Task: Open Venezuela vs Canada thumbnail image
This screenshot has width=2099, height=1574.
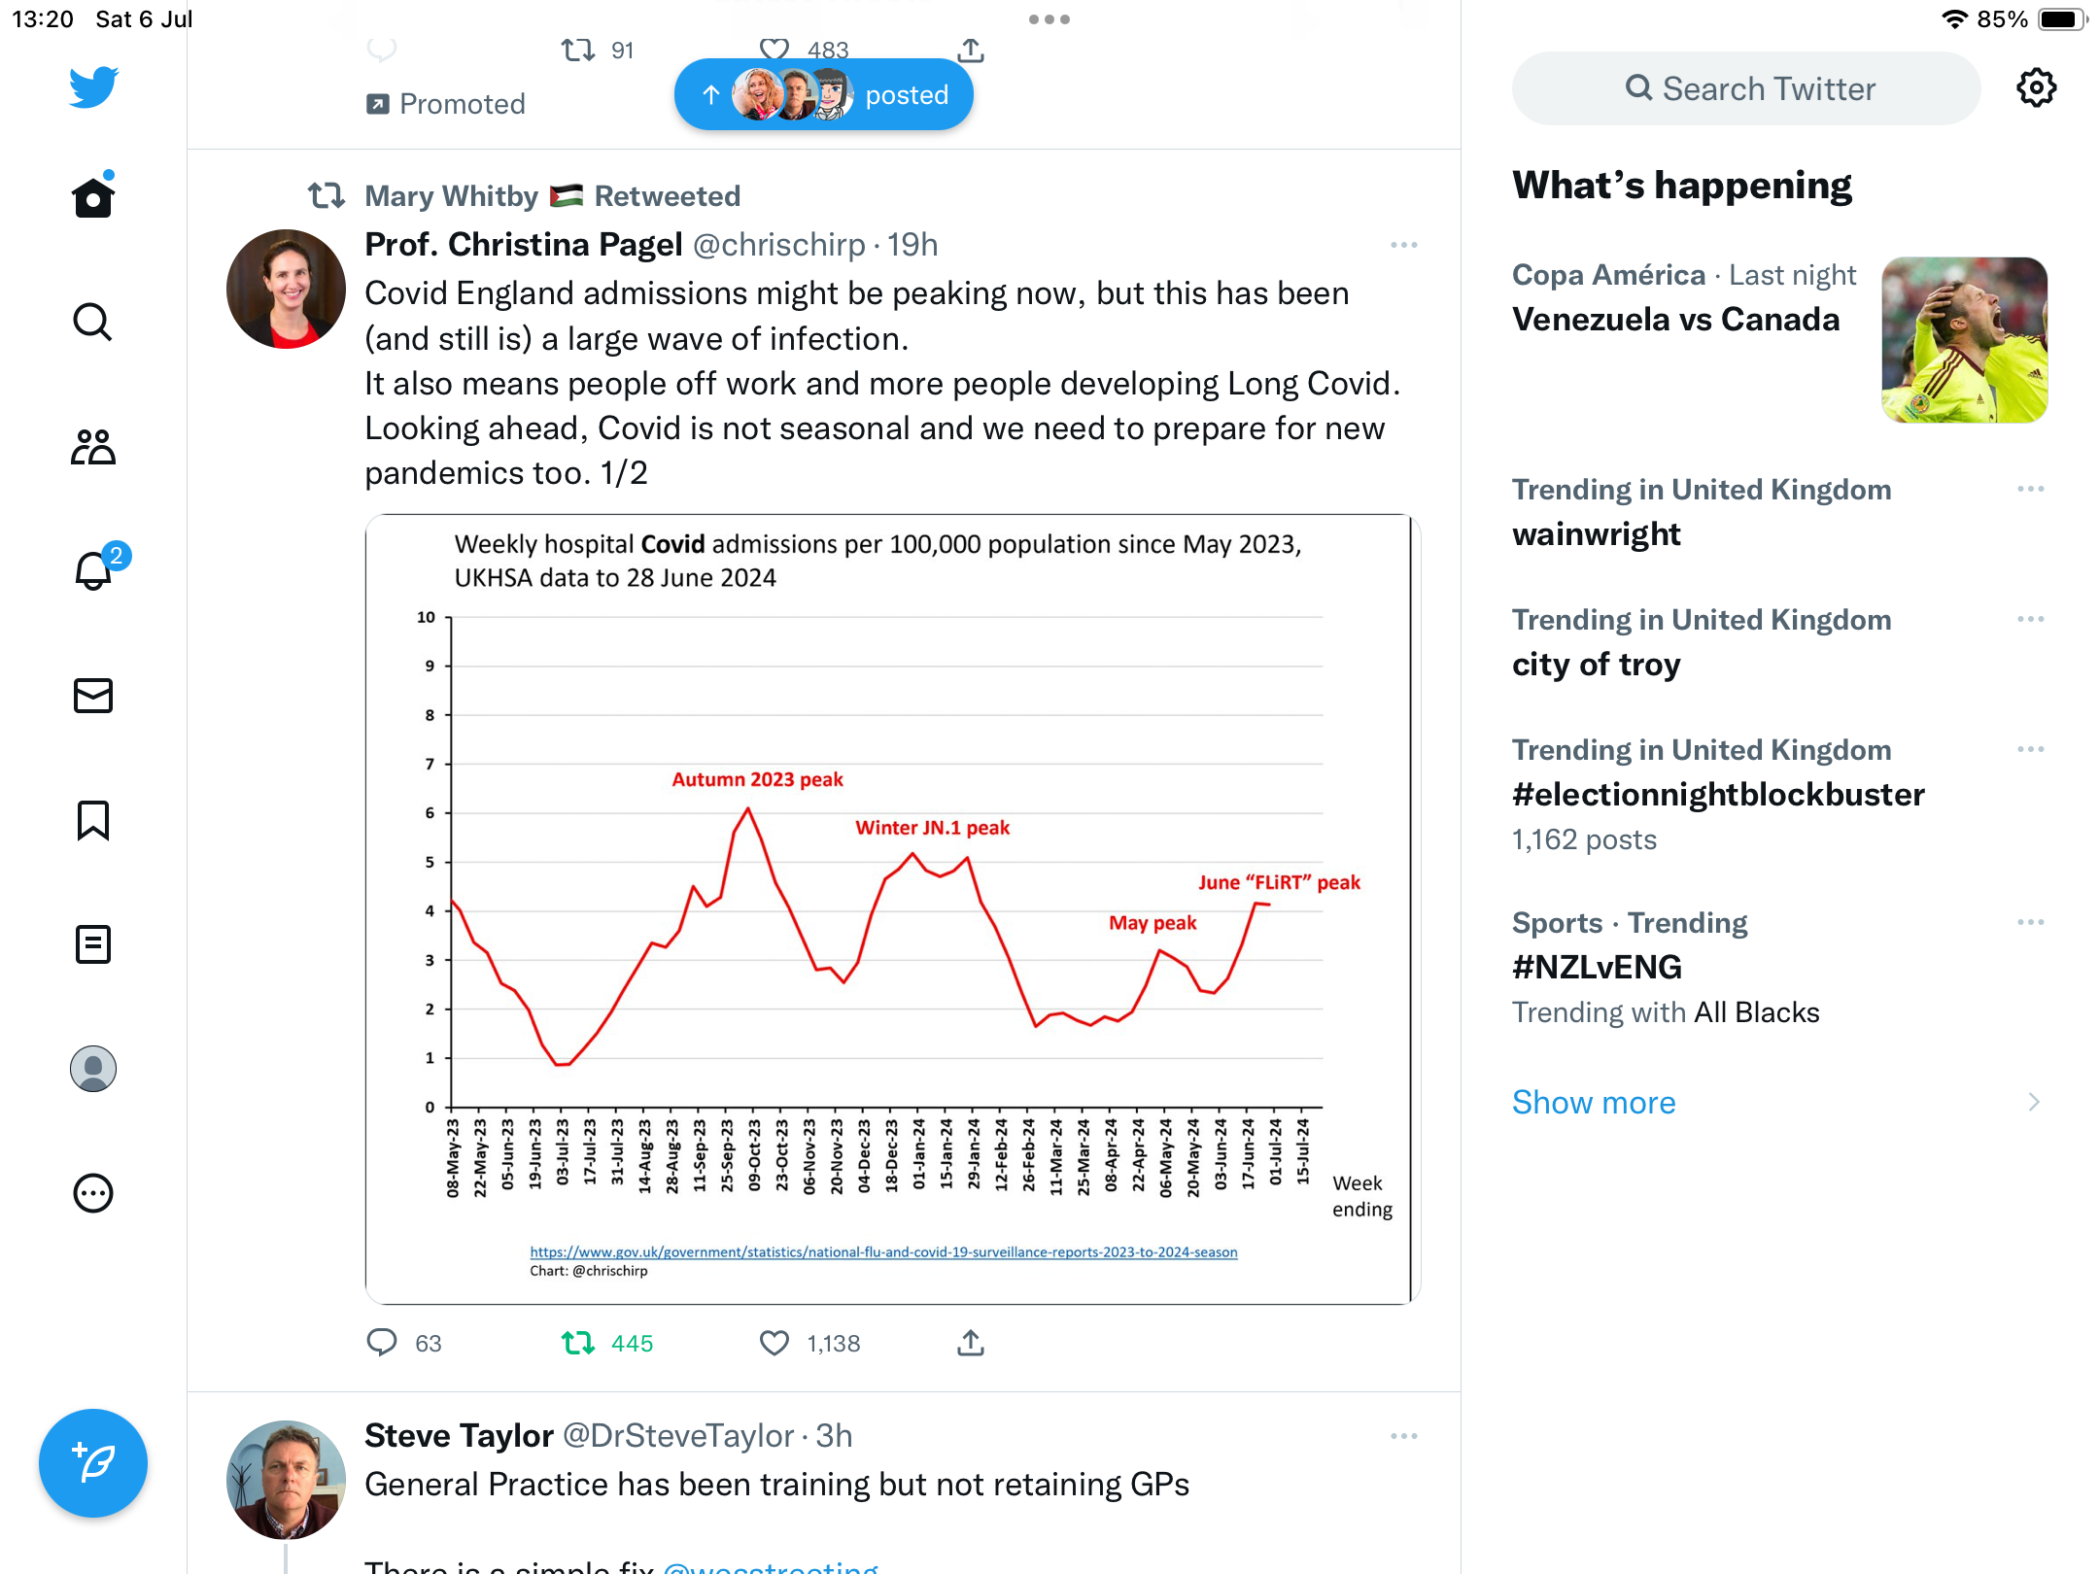Action: [1964, 340]
